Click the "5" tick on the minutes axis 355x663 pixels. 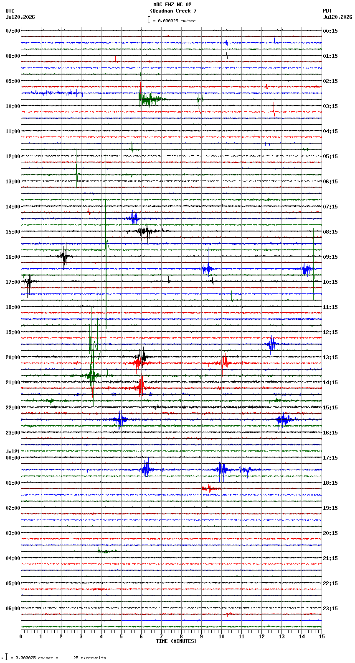click(x=121, y=637)
